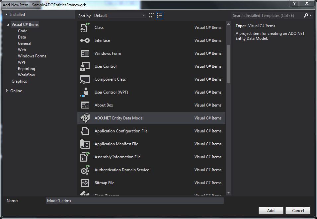Select the Component Class template icon

(85, 79)
